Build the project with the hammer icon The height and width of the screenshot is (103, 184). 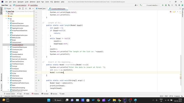point(141,5)
